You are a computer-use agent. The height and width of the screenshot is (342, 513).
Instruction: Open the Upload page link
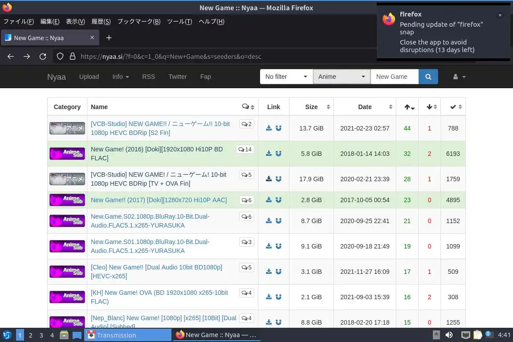89,77
